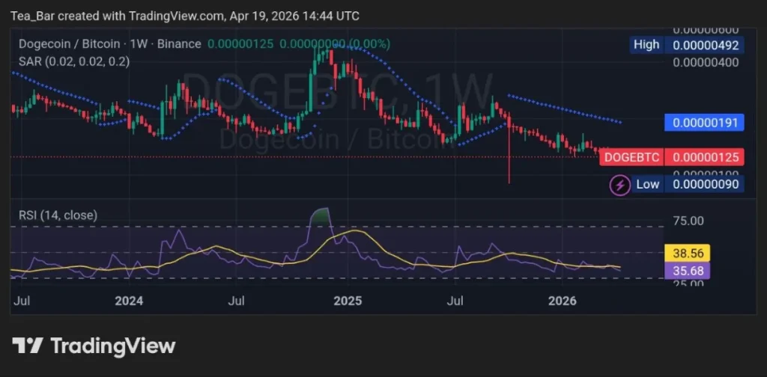Click the 75.00 level on RSI scale

[x=688, y=221]
